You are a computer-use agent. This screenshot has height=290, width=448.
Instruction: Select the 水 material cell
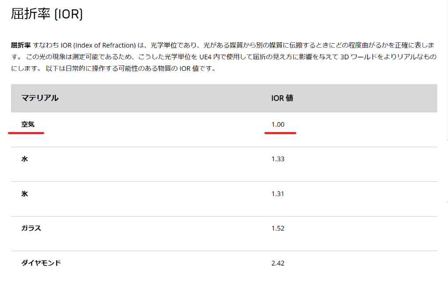click(24, 159)
